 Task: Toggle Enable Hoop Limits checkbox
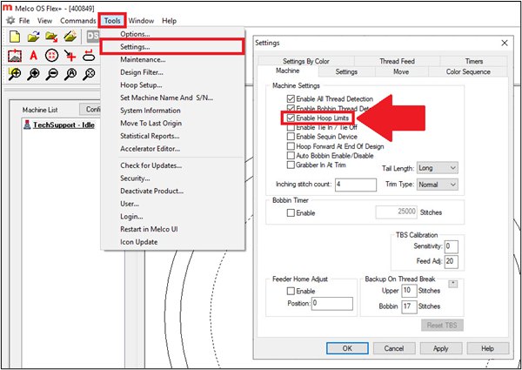pos(291,117)
